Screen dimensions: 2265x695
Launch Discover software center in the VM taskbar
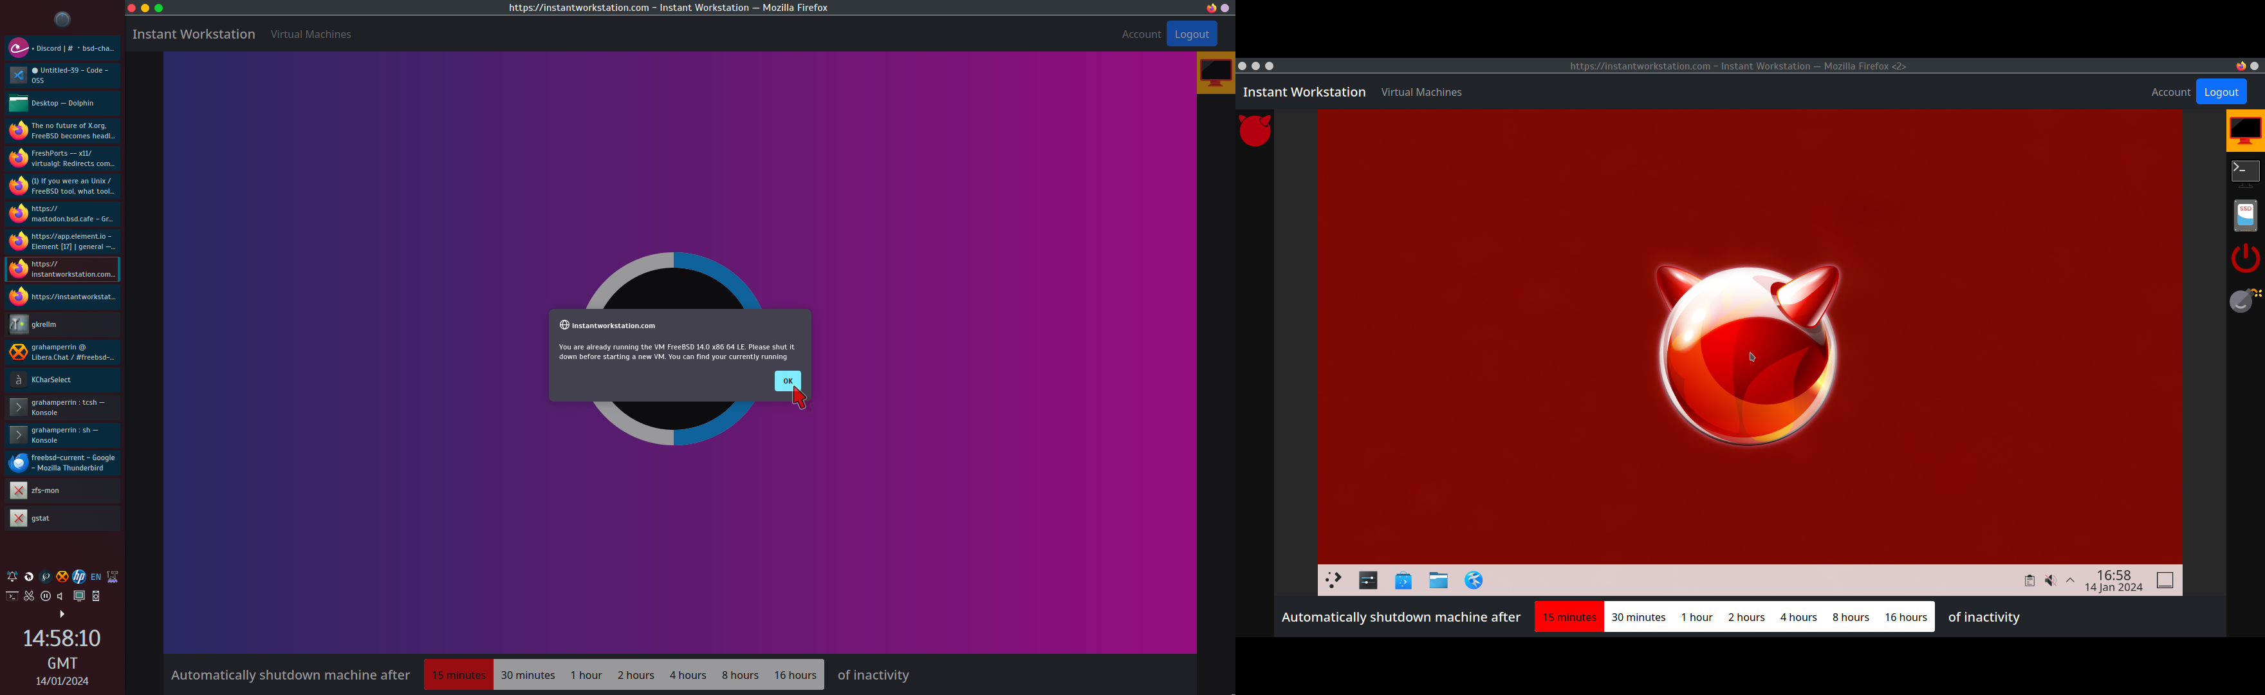coord(1403,580)
